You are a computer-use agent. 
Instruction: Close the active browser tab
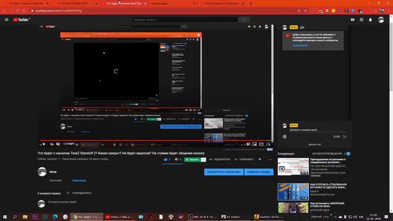click(x=146, y=4)
